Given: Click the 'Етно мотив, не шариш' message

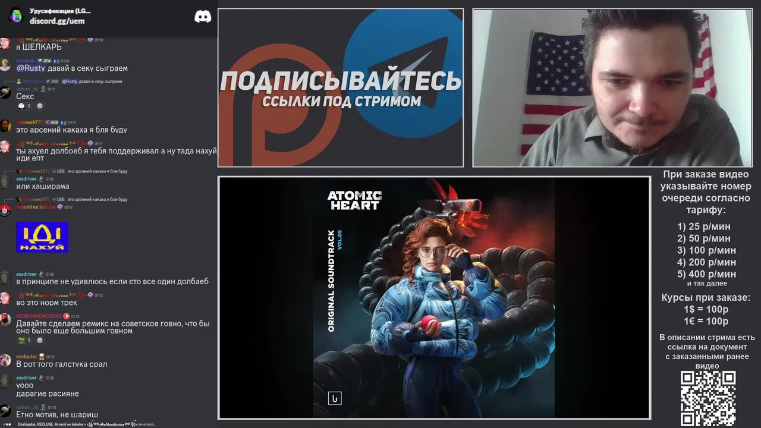Looking at the screenshot, I should tap(57, 414).
